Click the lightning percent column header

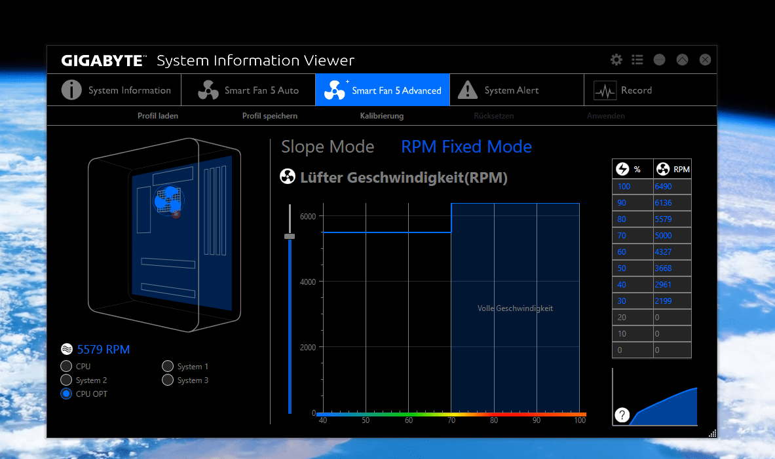point(633,170)
